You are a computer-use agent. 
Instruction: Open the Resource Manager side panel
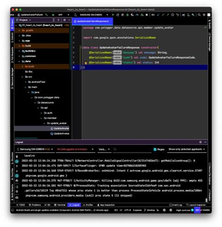pyautogui.click(x=12, y=76)
